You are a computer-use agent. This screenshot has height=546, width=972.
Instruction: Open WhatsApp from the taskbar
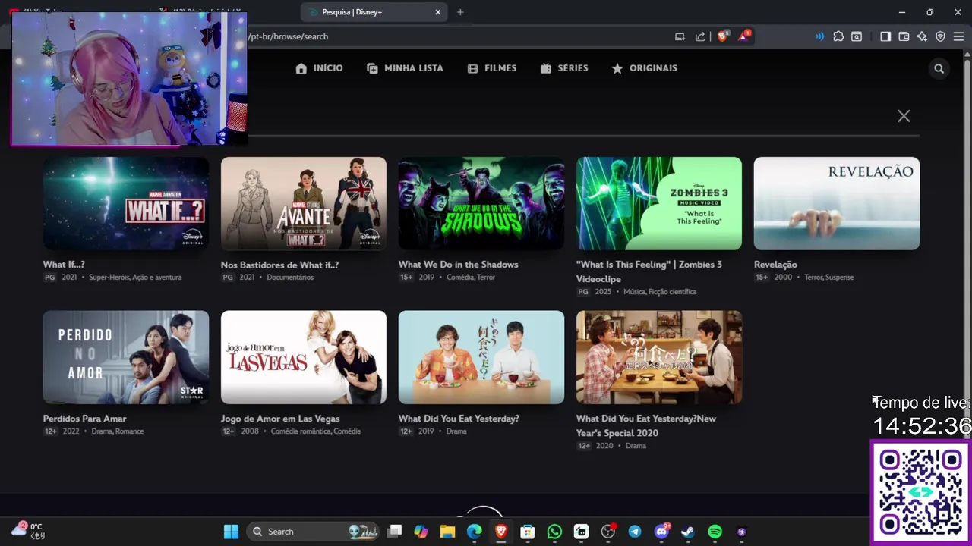pyautogui.click(x=554, y=532)
